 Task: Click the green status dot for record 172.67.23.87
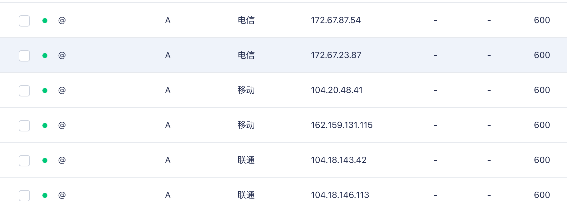(45, 55)
